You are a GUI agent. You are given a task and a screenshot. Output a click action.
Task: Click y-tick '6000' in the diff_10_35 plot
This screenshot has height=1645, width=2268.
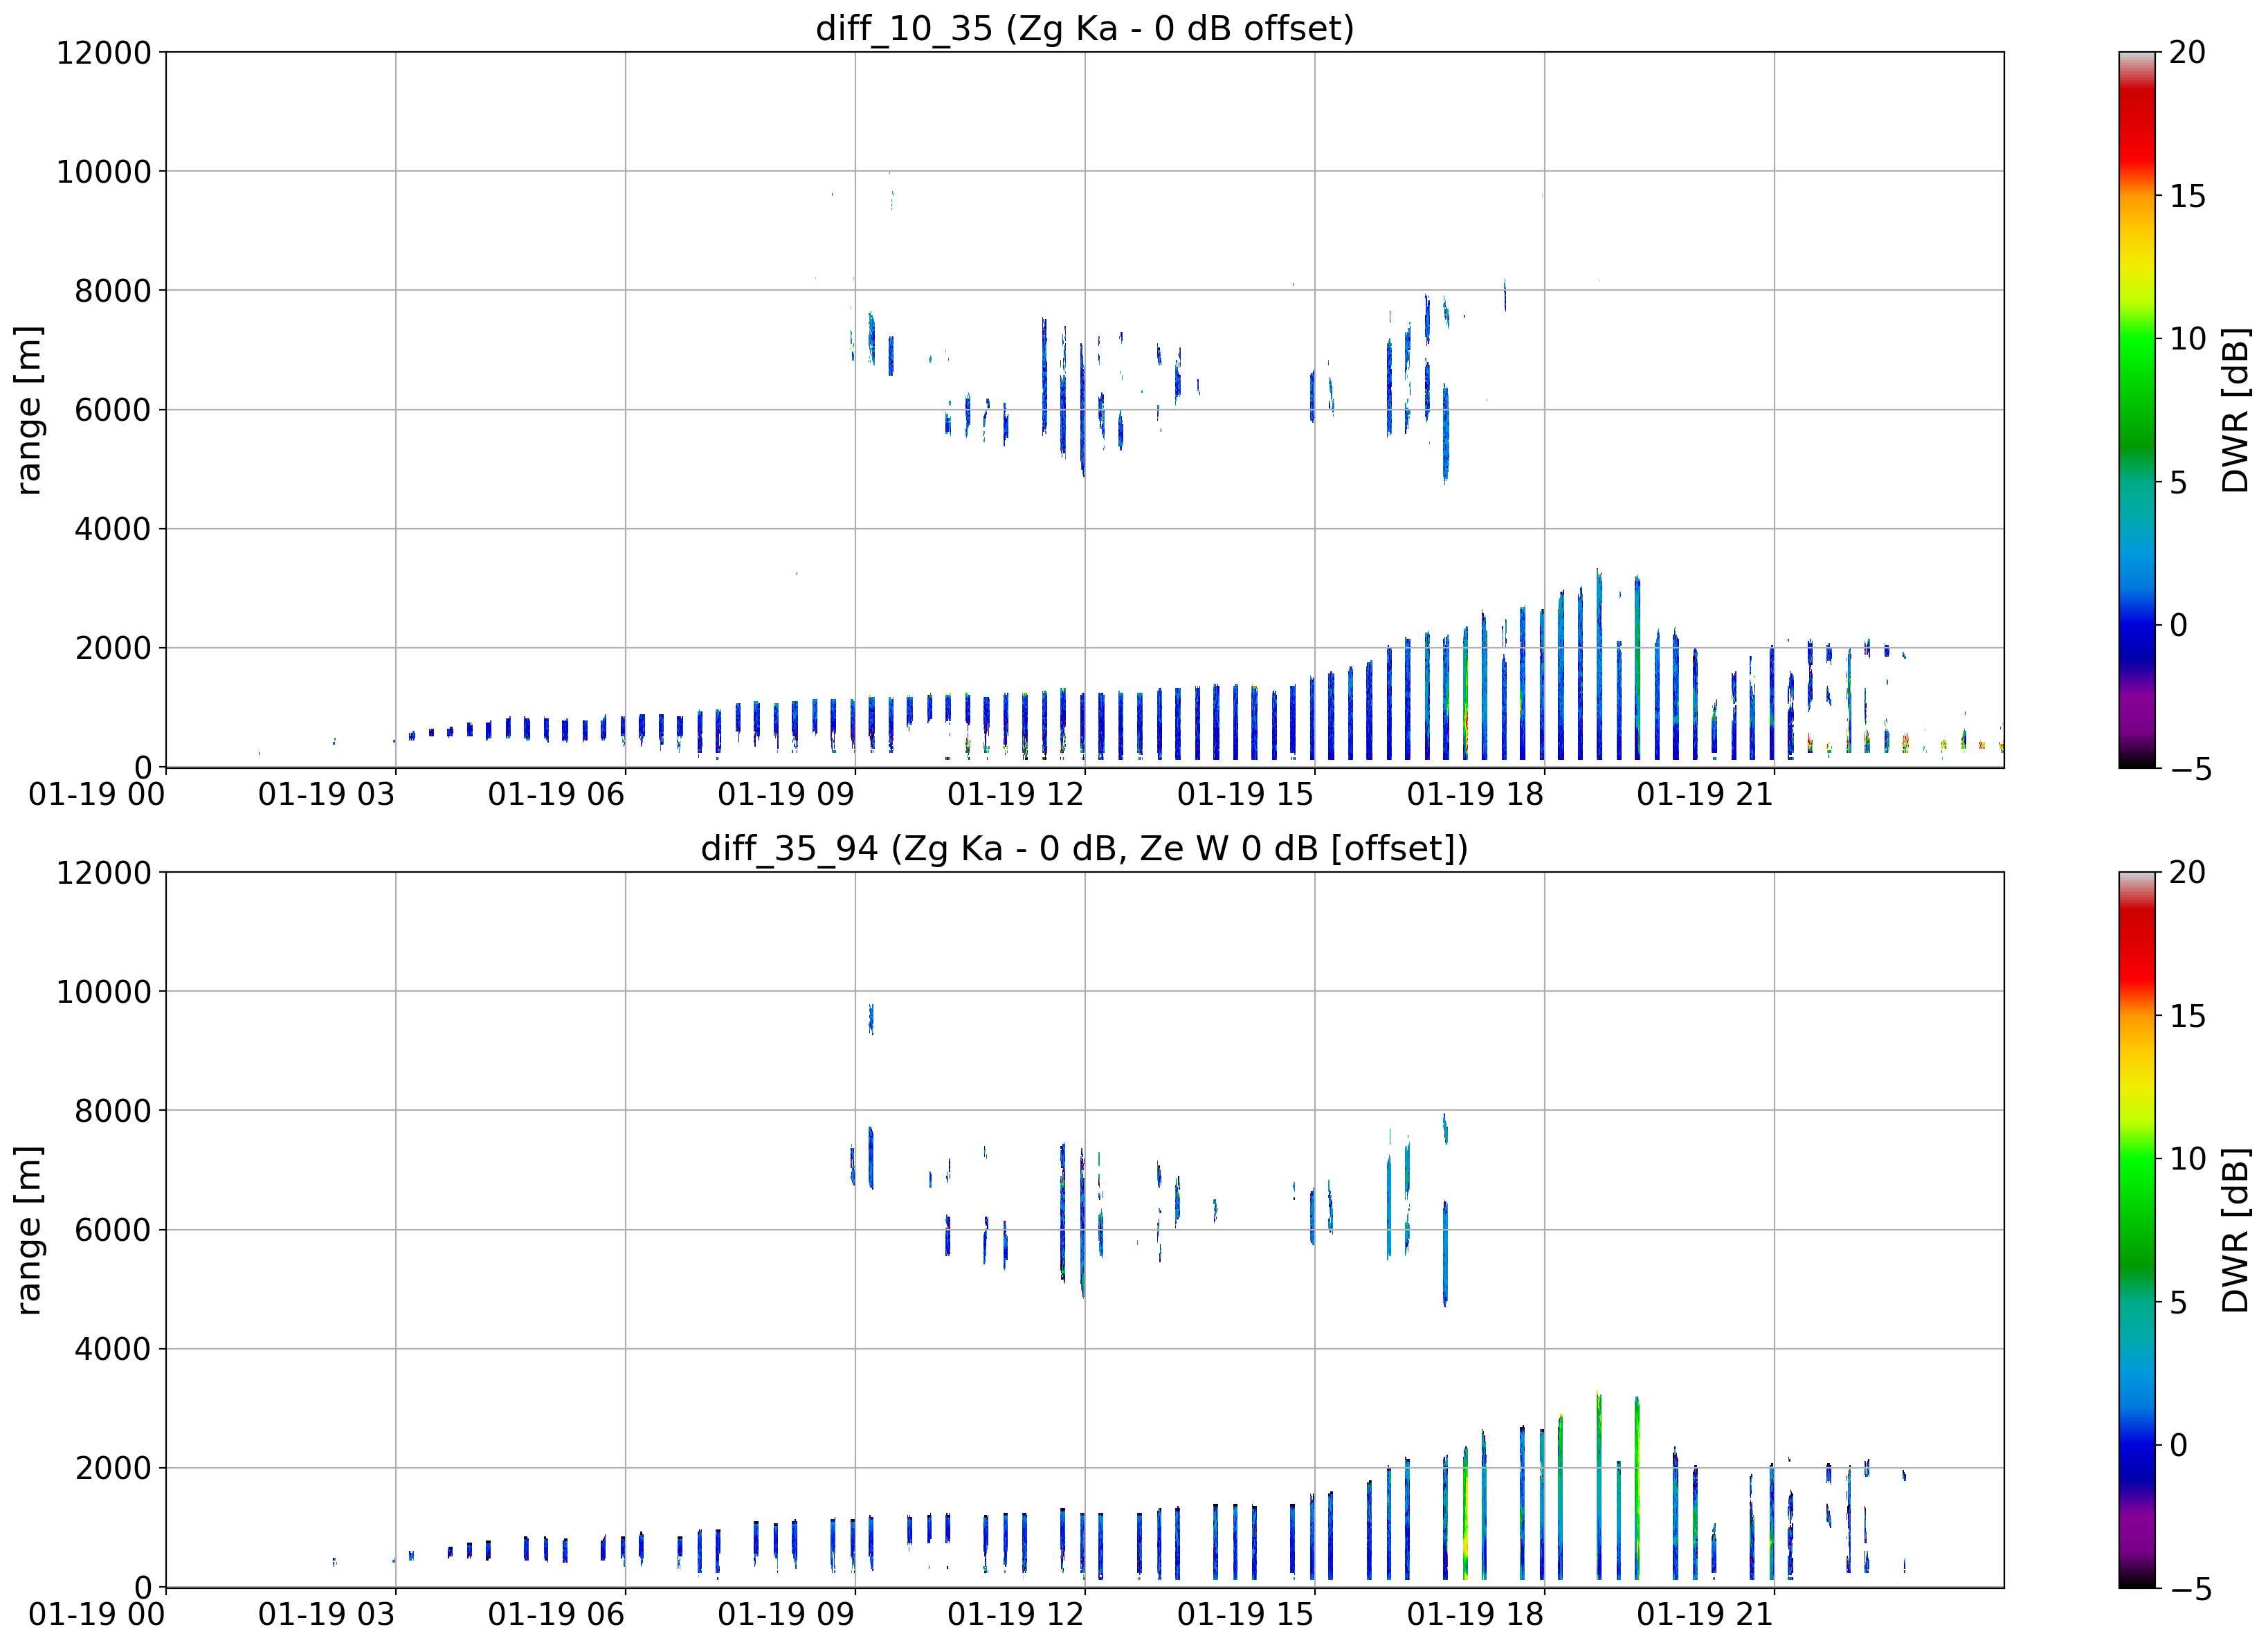coord(113,410)
